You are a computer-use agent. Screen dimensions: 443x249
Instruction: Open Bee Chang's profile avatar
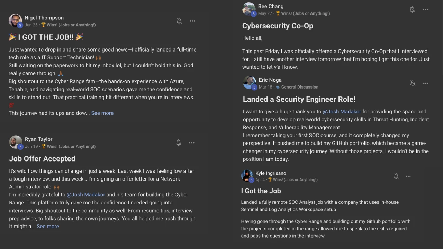[x=249, y=9]
